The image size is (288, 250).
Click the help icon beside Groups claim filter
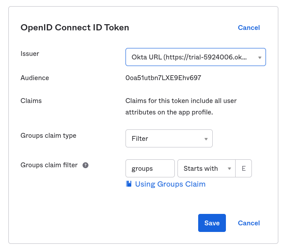[x=85, y=165]
